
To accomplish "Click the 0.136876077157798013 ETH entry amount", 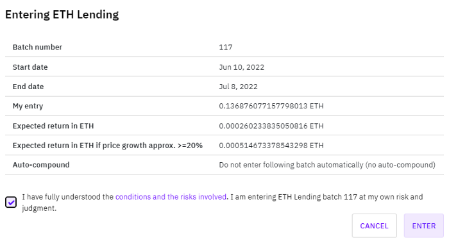I will tap(271, 106).
